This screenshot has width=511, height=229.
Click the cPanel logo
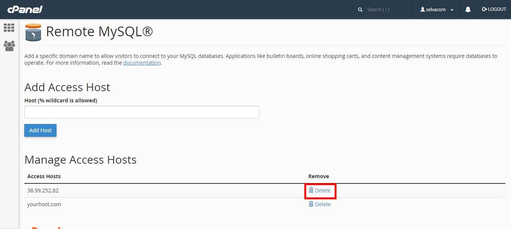25,9
